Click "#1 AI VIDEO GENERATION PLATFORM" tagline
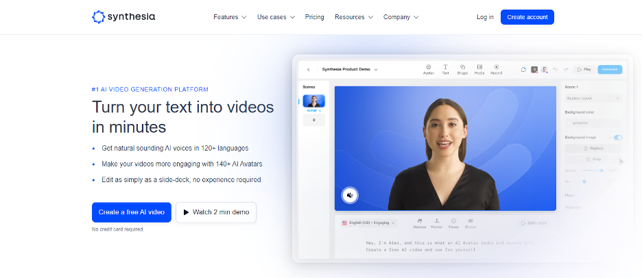This screenshot has height=278, width=642. (150, 89)
